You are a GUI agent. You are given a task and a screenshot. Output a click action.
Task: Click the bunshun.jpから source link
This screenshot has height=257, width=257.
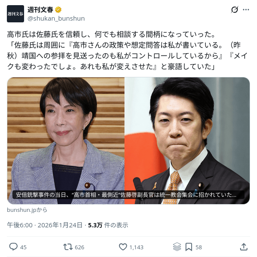[x=27, y=210]
